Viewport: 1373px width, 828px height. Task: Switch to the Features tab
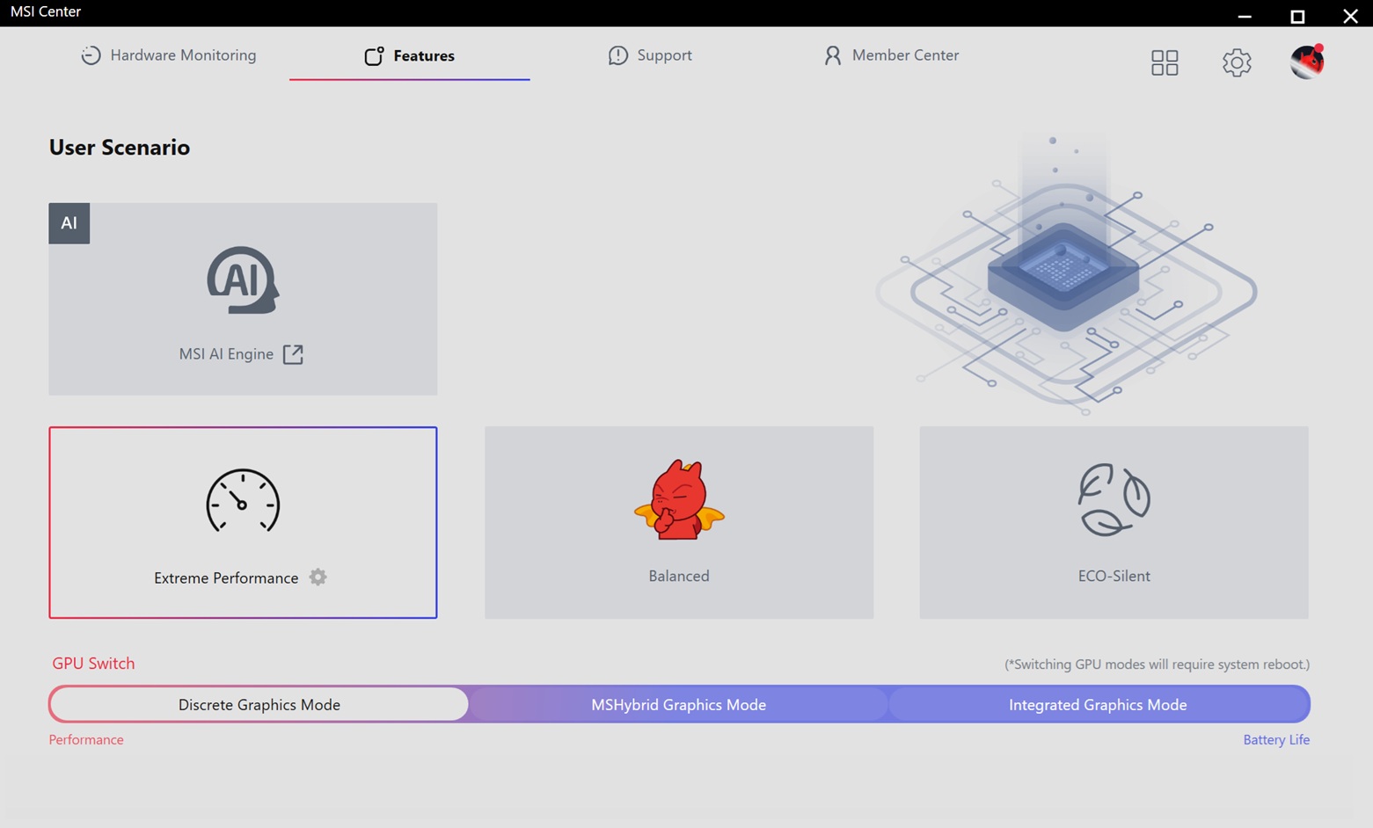410,55
